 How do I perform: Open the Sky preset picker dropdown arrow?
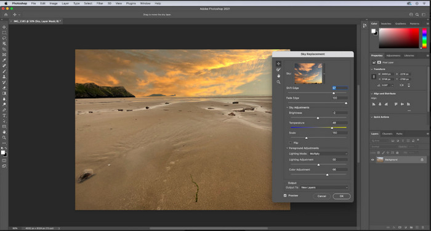coord(324,74)
